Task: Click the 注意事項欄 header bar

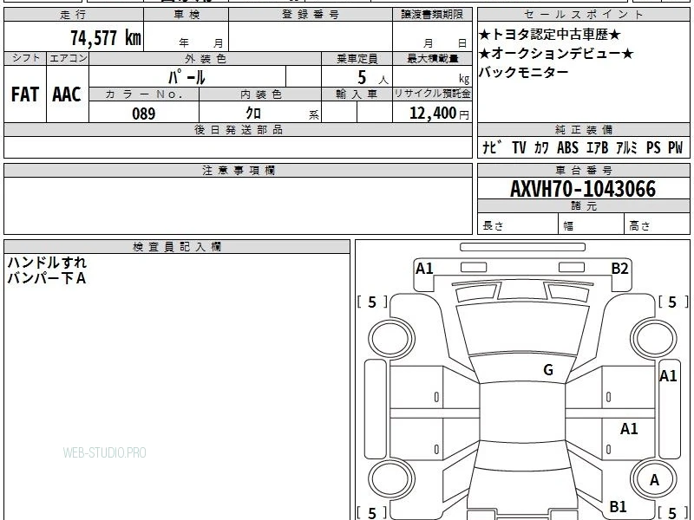Action: click(x=238, y=170)
